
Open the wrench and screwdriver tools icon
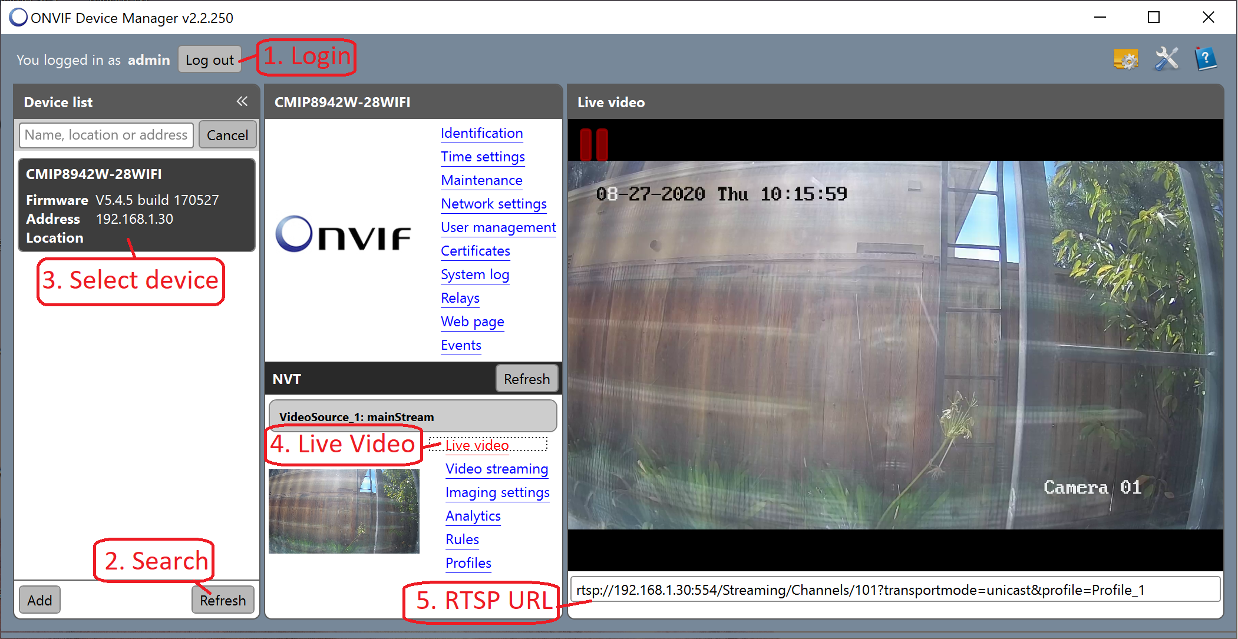[1166, 59]
